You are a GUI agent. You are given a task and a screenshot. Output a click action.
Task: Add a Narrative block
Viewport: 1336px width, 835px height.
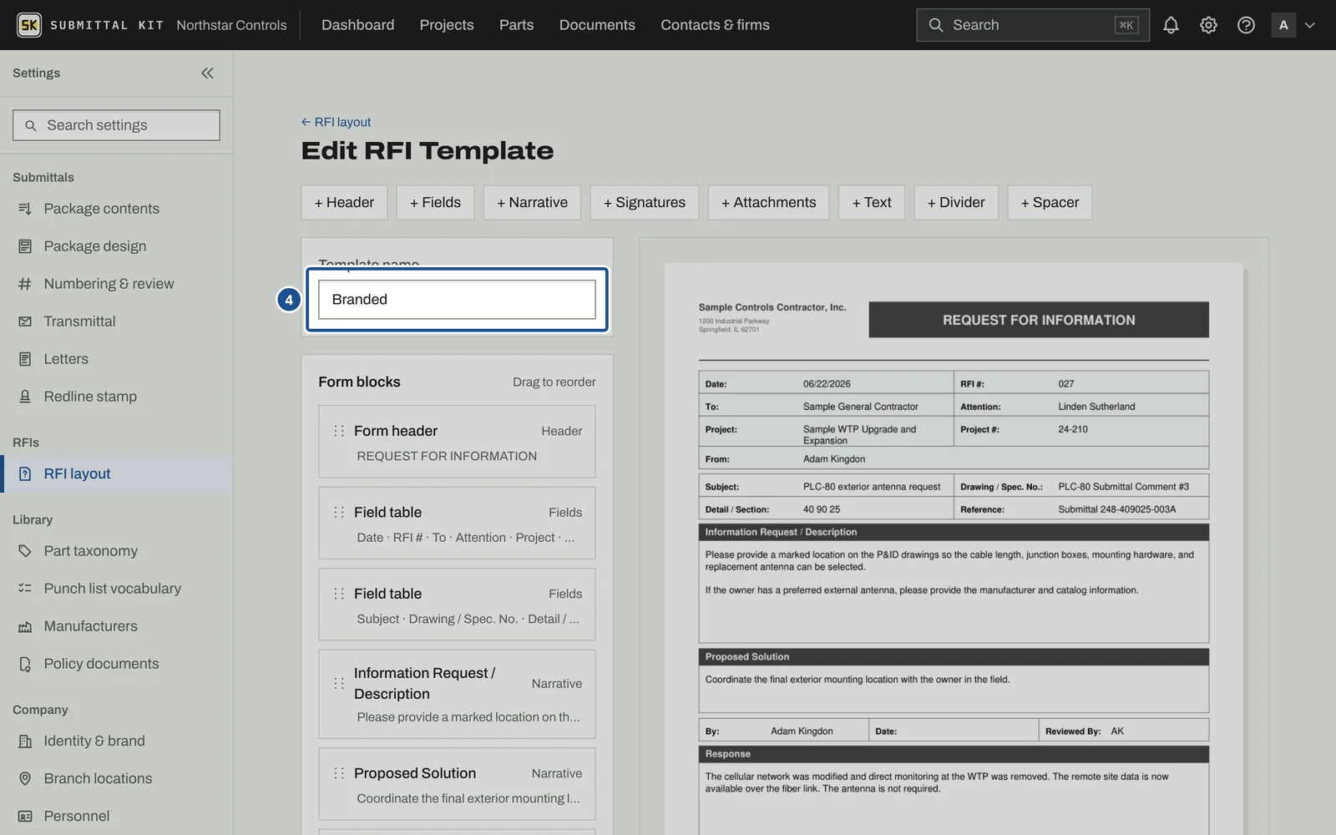(x=532, y=202)
